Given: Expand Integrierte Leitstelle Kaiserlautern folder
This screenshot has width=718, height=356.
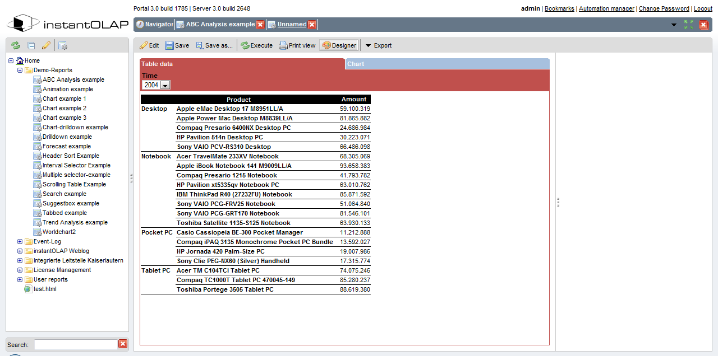Looking at the screenshot, I should [20, 260].
